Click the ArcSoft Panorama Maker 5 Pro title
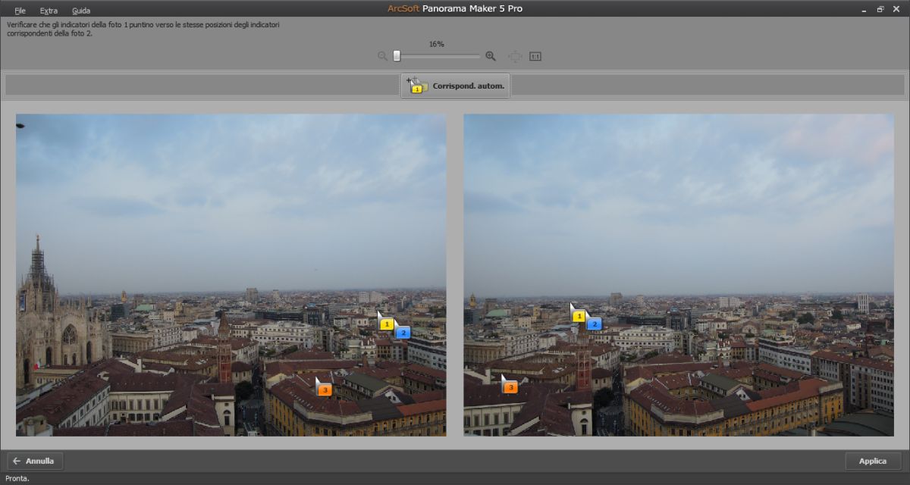The height and width of the screenshot is (485, 910). point(455,8)
